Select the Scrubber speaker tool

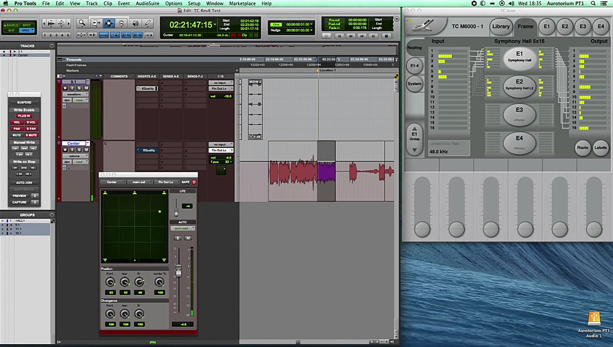coord(135,23)
